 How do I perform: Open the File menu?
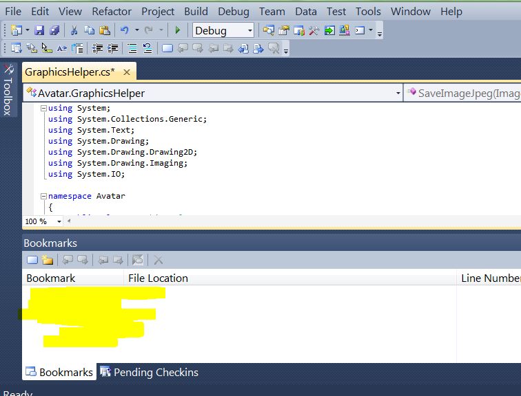13,12
